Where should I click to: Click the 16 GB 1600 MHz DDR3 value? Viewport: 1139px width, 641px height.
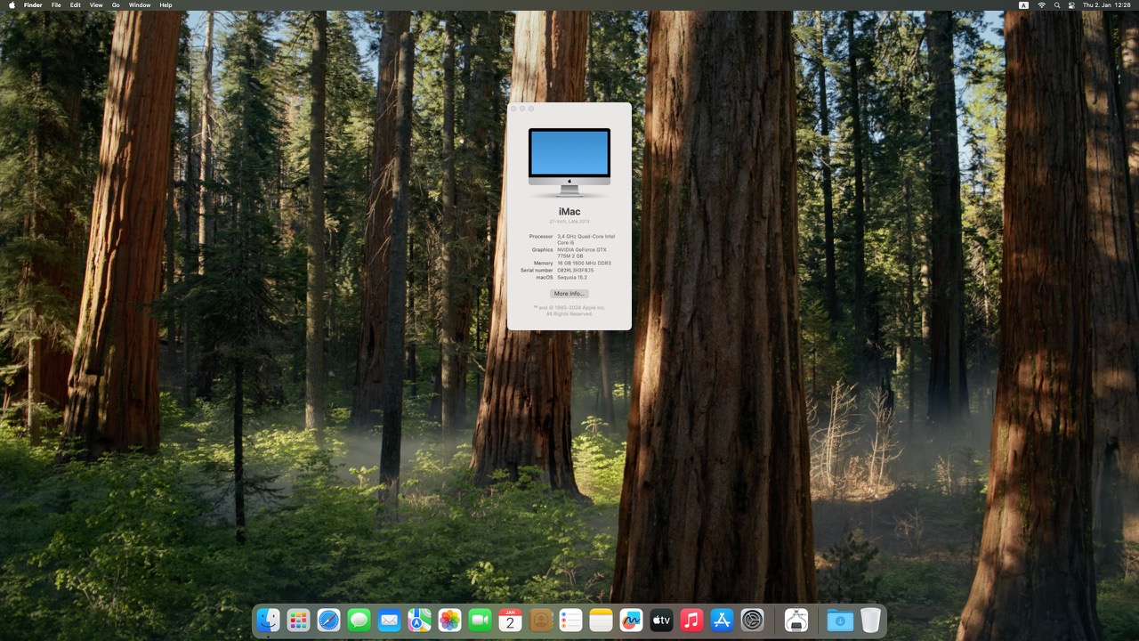pos(585,264)
